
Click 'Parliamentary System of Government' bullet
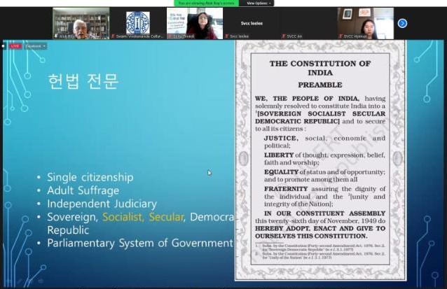(x=139, y=243)
